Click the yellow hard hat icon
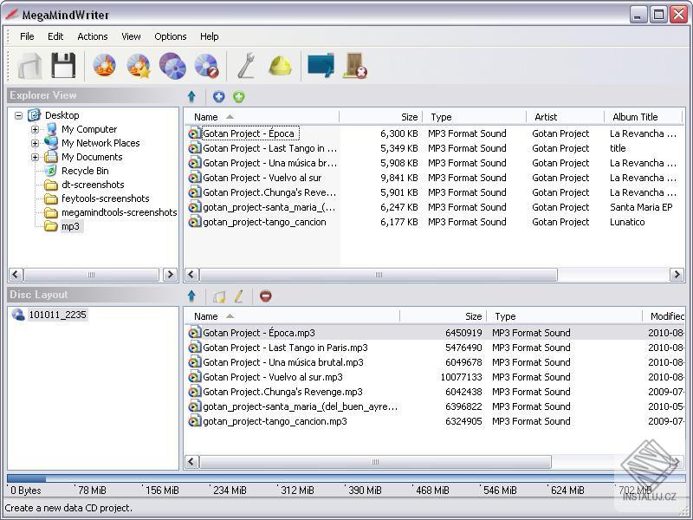Screen dimensions: 693x520 click(279, 66)
